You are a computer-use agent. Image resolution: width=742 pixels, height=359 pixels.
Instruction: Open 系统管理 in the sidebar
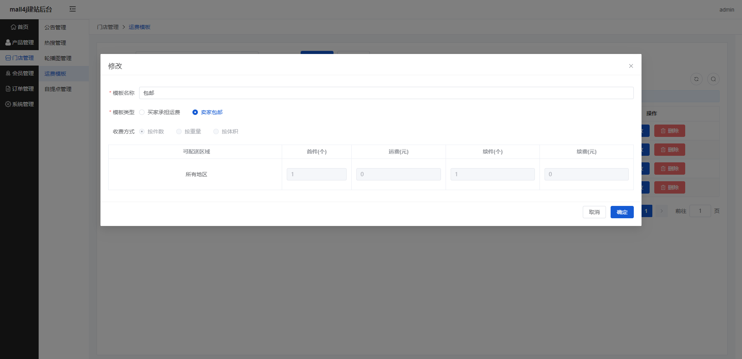tap(19, 104)
